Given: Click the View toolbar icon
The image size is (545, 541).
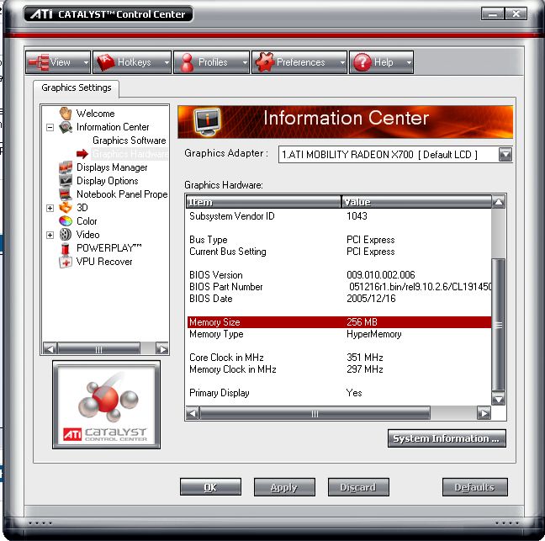Looking at the screenshot, I should pos(39,62).
